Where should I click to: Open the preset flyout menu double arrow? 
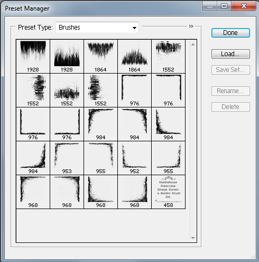click(191, 26)
